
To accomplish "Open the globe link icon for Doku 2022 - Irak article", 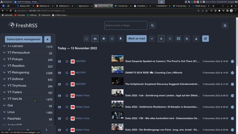I will [232, 96].
